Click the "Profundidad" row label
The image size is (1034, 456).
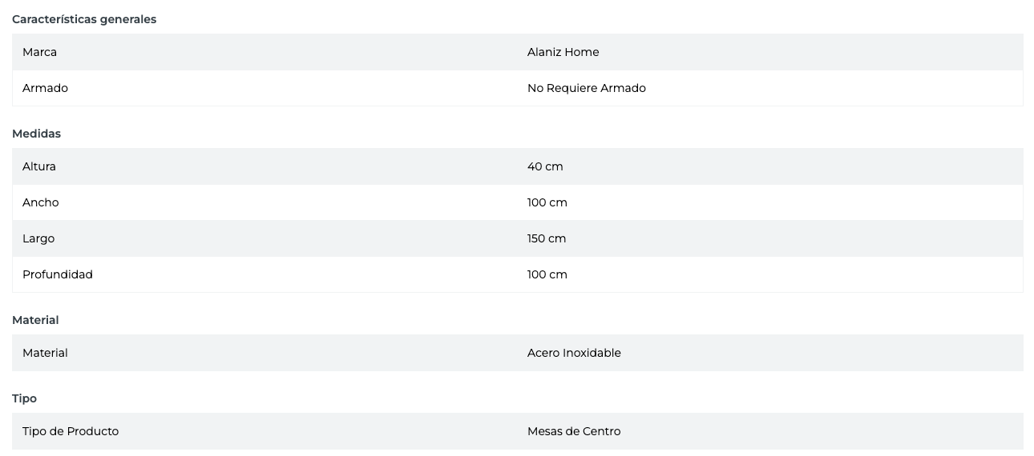coord(58,274)
